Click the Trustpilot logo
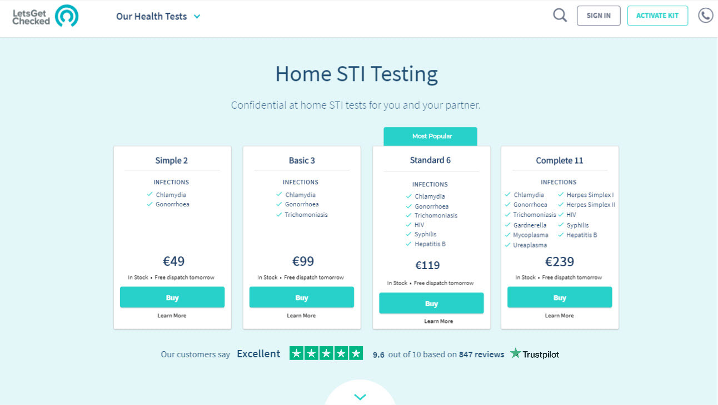Image resolution: width=718 pixels, height=405 pixels. (x=535, y=354)
